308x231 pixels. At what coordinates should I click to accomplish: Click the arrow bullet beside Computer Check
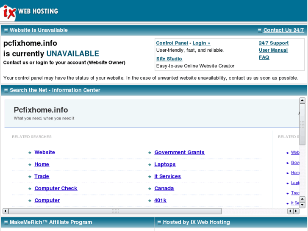pyautogui.click(x=30, y=189)
